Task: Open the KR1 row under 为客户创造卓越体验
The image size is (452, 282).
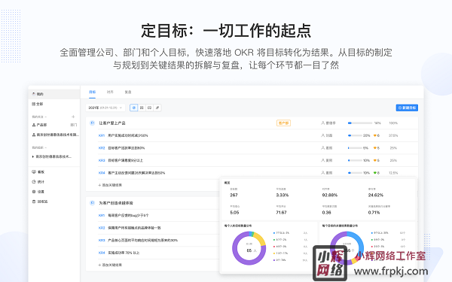Action: pos(158,216)
